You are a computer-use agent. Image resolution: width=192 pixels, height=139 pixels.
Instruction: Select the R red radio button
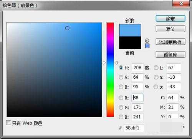tap(121, 98)
